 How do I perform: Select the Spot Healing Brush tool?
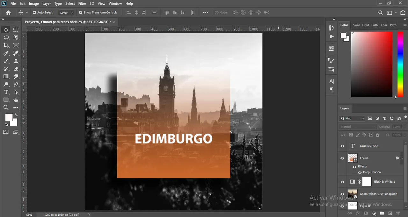point(16,53)
